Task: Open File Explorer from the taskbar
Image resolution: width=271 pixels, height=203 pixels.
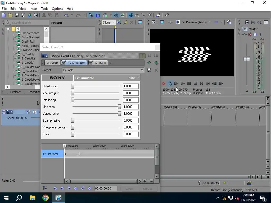Action: [32, 198]
